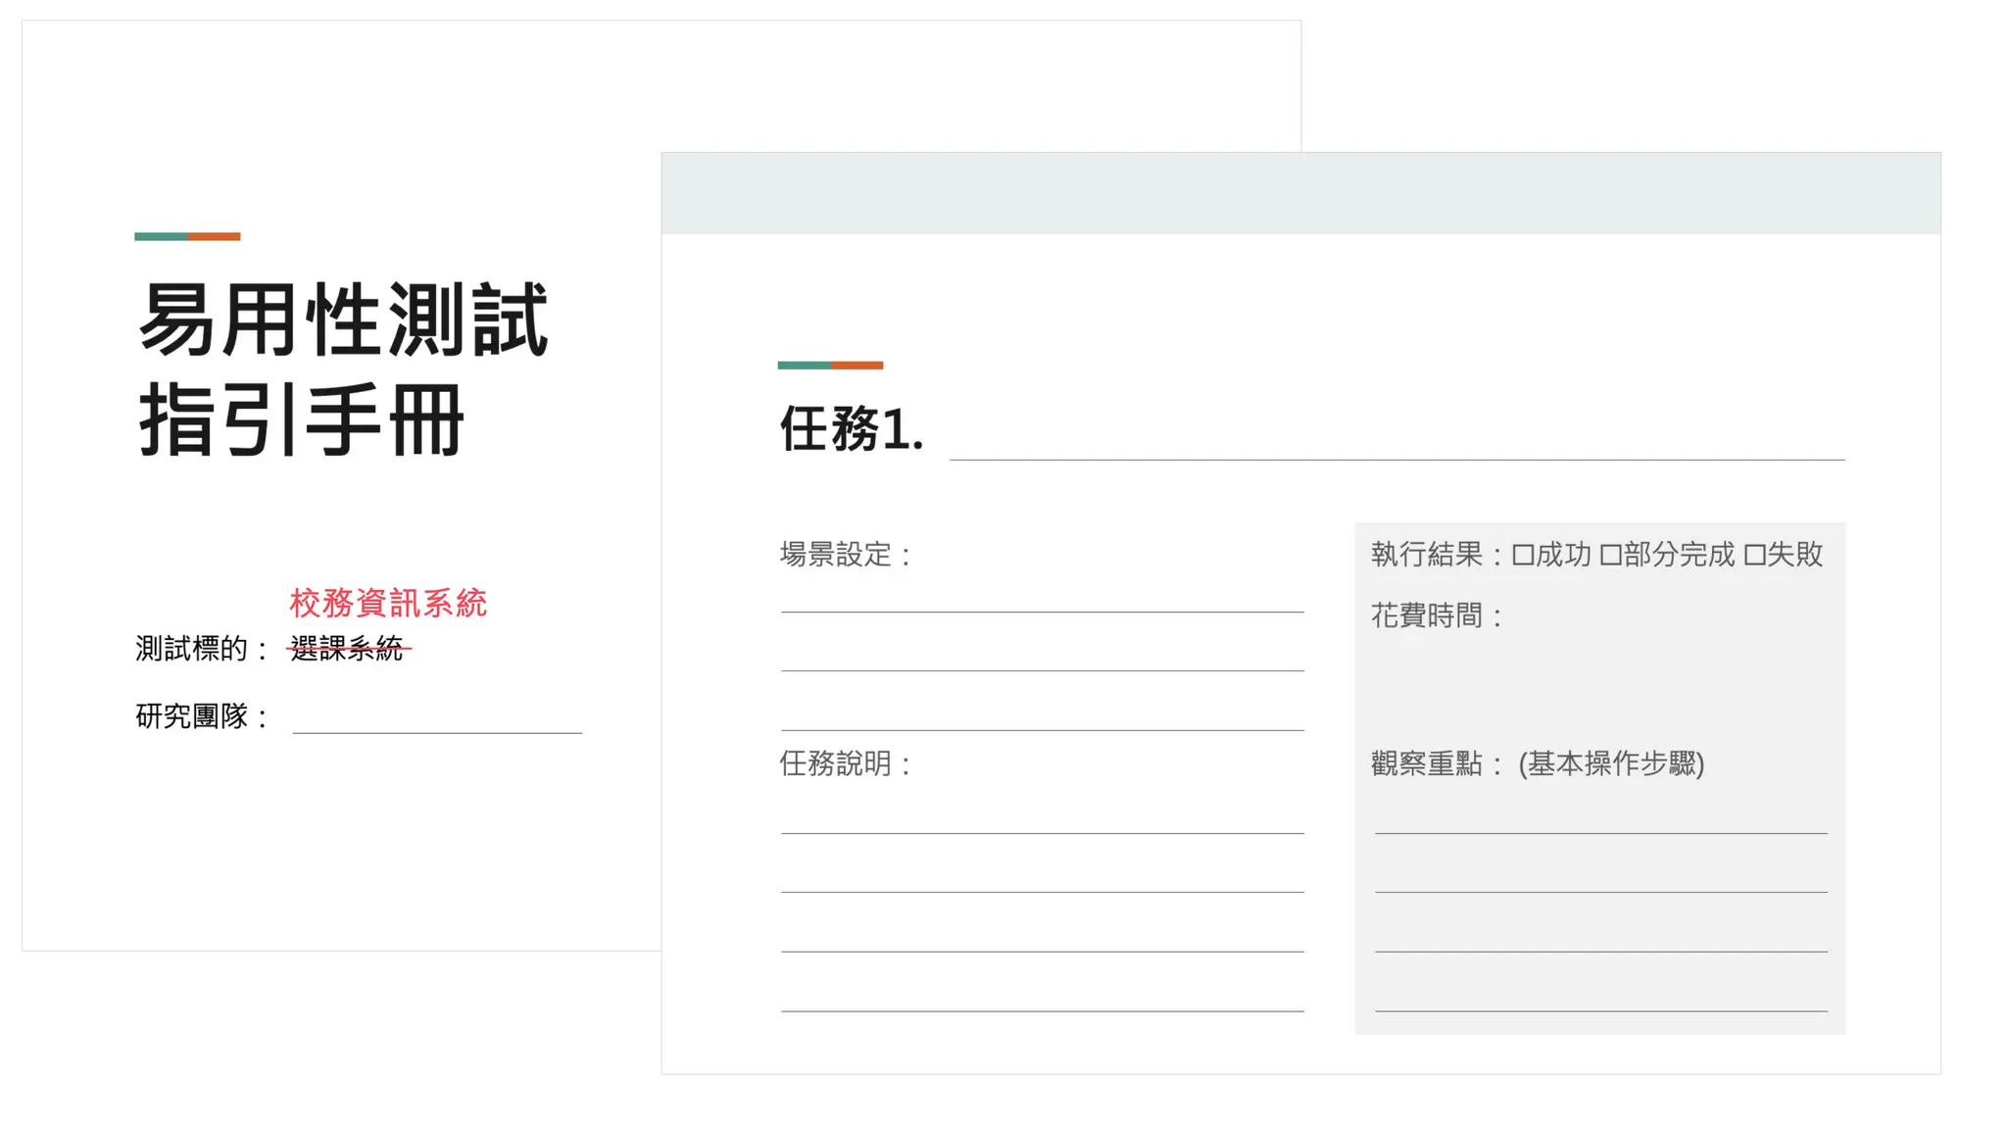2007x1129 pixels.
Task: Click the label 場景設定：
Action: tap(847, 555)
